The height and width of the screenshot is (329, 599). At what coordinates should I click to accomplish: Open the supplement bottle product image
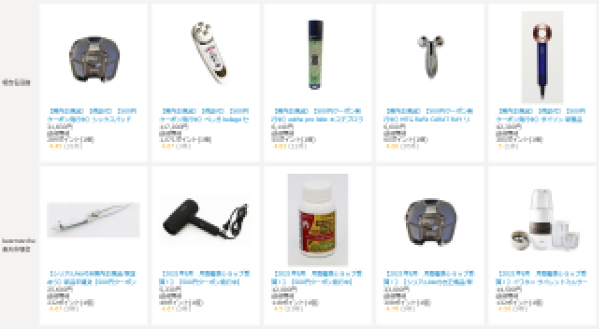pyautogui.click(x=318, y=220)
